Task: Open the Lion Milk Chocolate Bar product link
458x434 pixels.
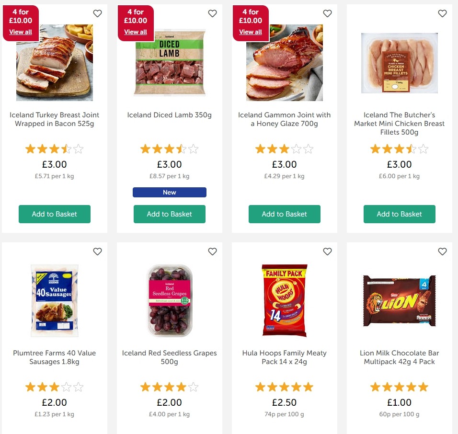Action: pos(399,357)
